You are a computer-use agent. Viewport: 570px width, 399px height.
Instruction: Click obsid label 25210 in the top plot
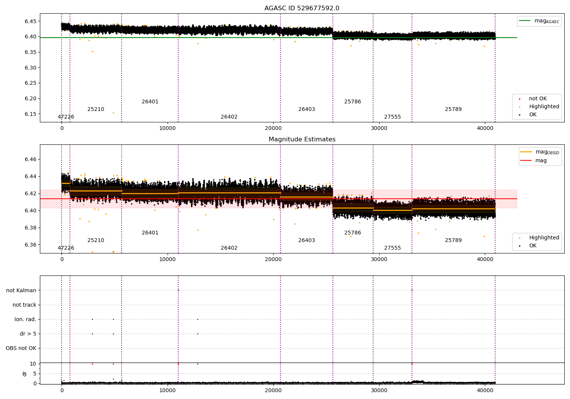(x=96, y=109)
